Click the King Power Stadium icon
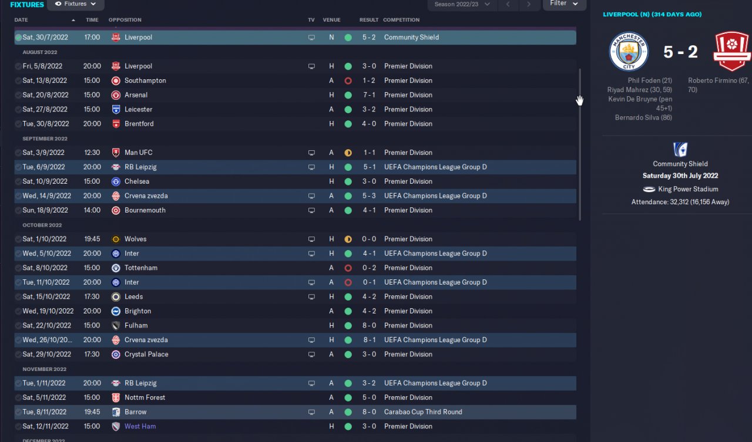The image size is (752, 442). pos(649,190)
